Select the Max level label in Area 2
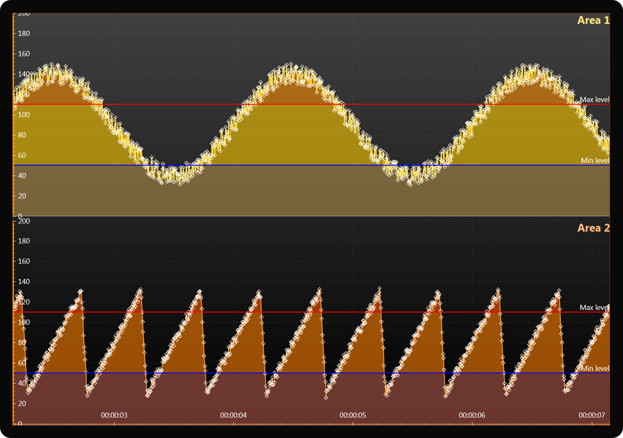Viewport: 623px width, 438px height. pyautogui.click(x=594, y=307)
